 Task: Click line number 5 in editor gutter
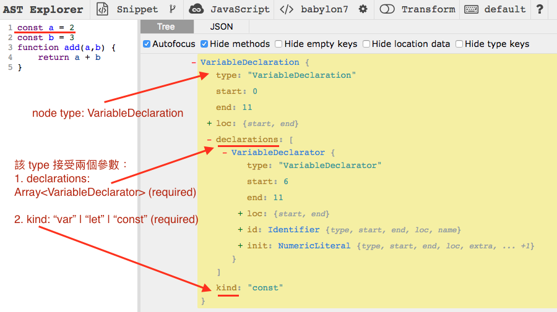(x=10, y=67)
